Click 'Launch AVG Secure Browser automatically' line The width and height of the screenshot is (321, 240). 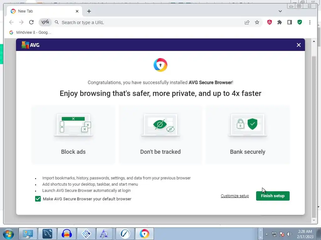click(87, 190)
